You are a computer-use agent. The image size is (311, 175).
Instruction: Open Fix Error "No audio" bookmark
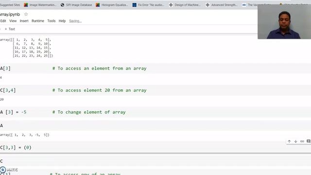click(x=149, y=5)
